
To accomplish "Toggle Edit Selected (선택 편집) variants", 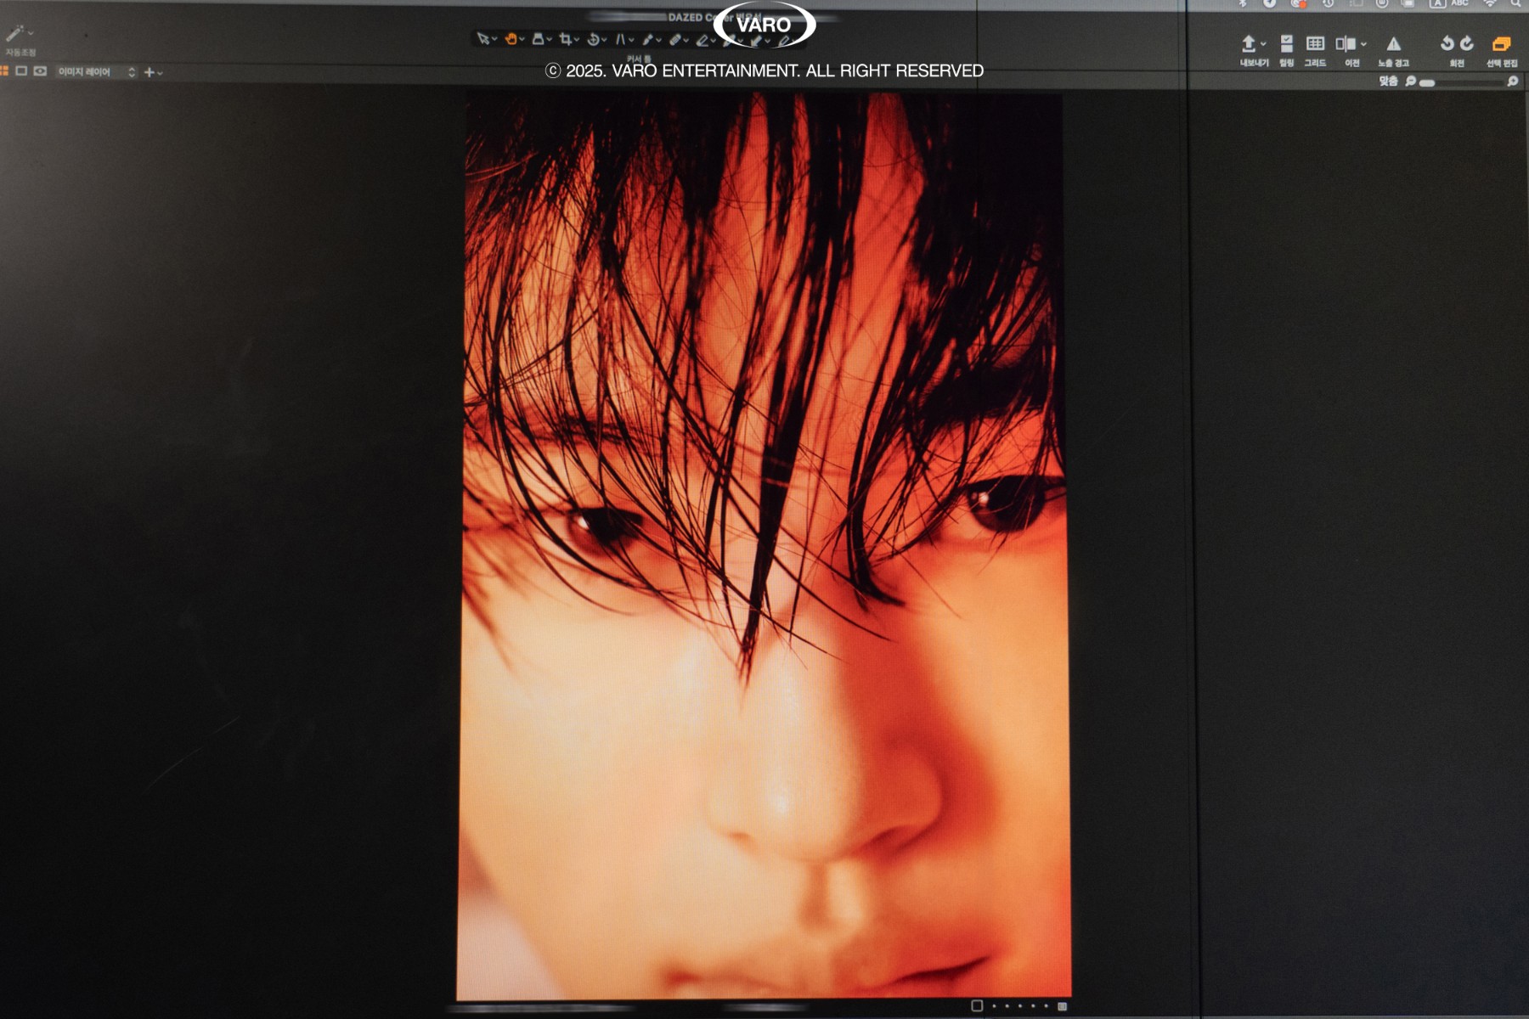I will pyautogui.click(x=1501, y=44).
